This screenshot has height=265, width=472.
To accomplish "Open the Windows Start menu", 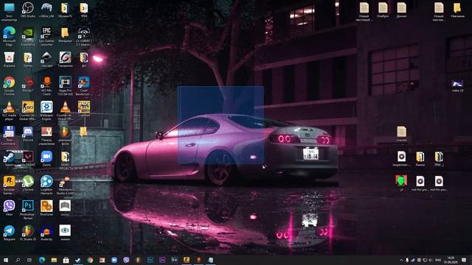I will (x=6, y=260).
